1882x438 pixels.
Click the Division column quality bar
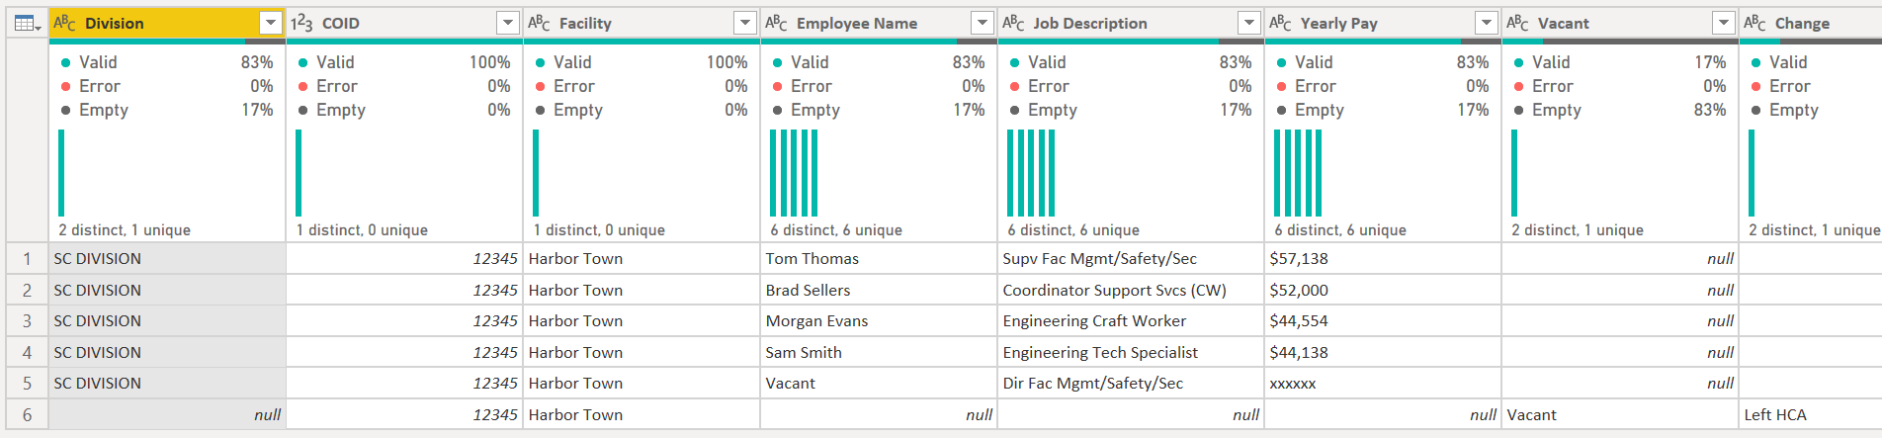coord(167,42)
